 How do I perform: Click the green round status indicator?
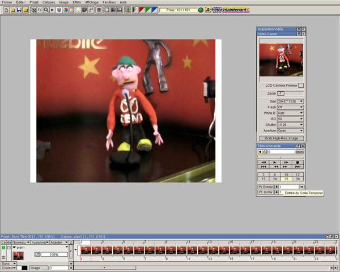pos(201,10)
